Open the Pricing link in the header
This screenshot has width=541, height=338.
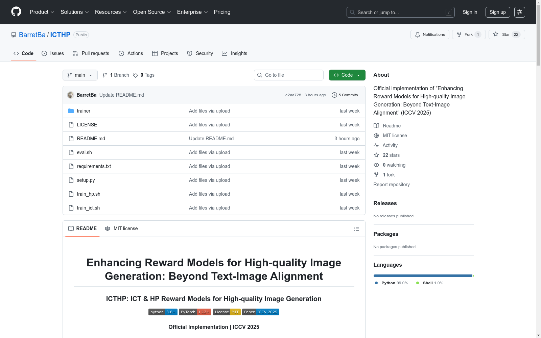[x=222, y=12]
